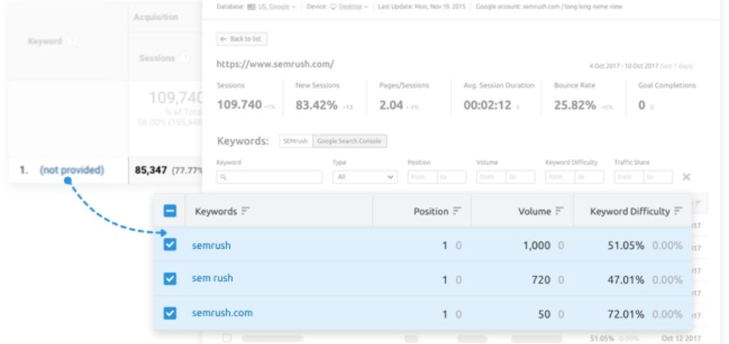Screen dimensions: 729x344
Task: Click the 85,347 sessions cell
Action: (x=151, y=171)
